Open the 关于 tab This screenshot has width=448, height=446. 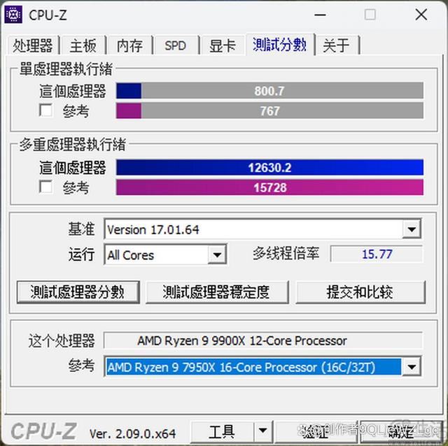pyautogui.click(x=337, y=45)
